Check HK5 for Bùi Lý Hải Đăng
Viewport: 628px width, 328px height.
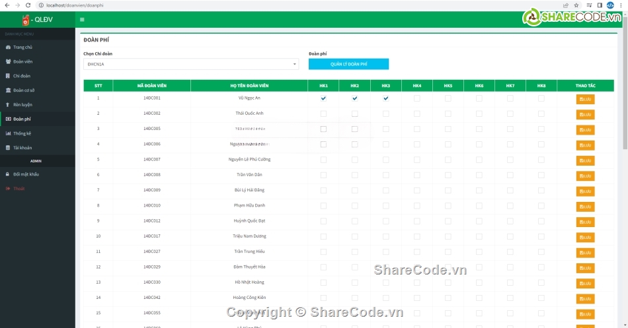tap(448, 191)
